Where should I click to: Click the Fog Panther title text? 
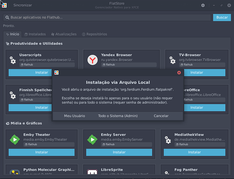point(186,170)
